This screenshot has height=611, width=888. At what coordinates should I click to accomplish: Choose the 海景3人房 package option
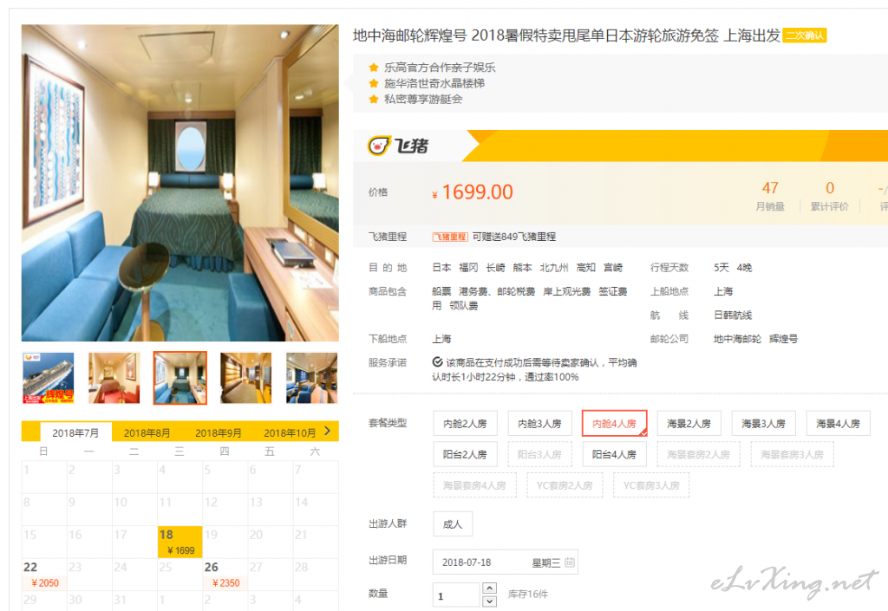763,424
